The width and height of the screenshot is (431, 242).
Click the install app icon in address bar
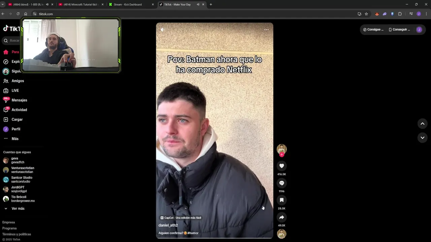[359, 14]
